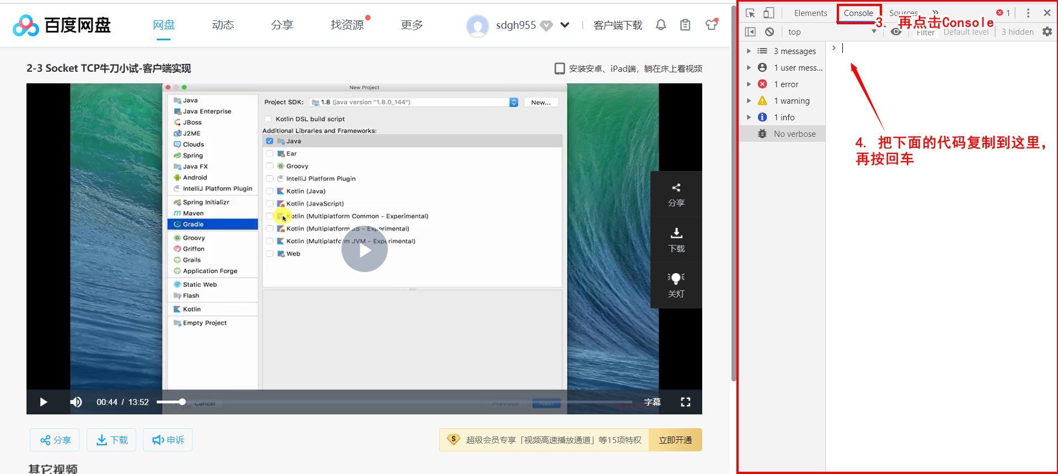This screenshot has width=1058, height=474.
Task: Click the membership diamond badge
Action: (546, 25)
